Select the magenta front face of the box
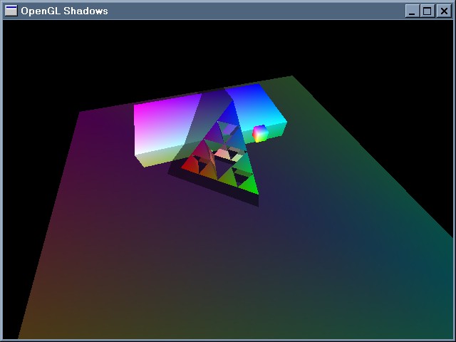Viewport: 456px width, 342px height. [160, 125]
